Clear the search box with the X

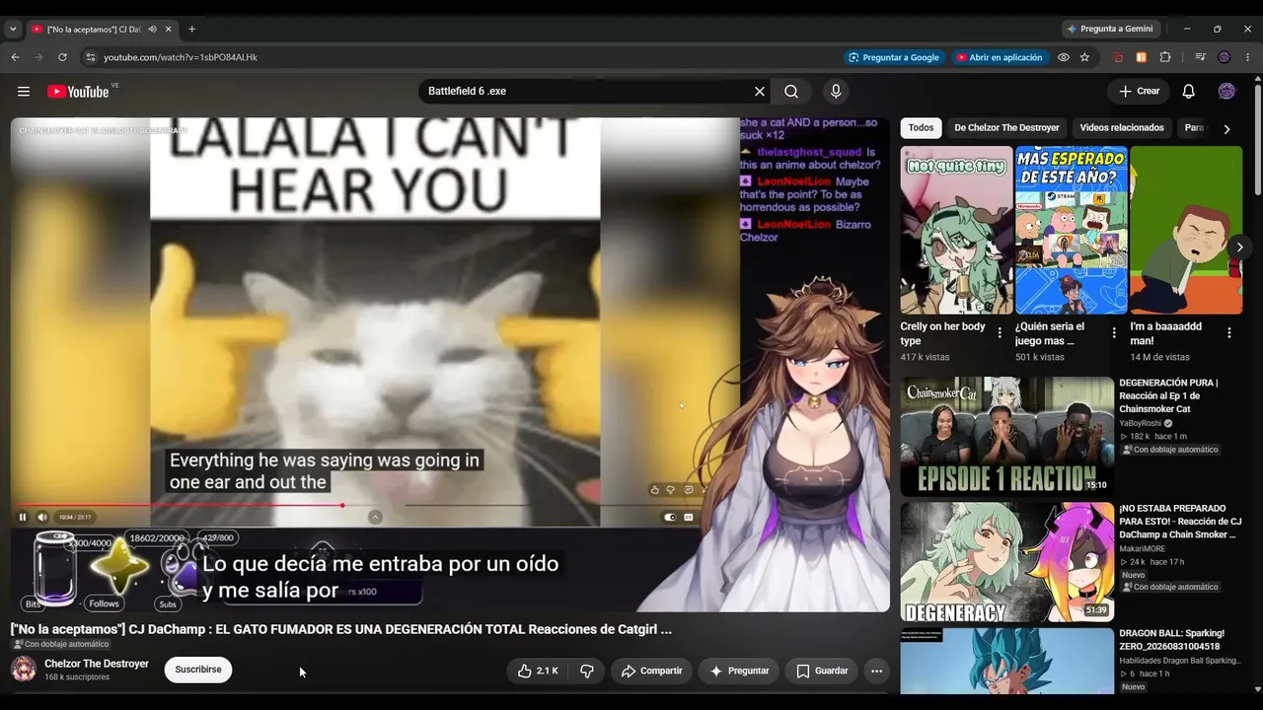[760, 92]
